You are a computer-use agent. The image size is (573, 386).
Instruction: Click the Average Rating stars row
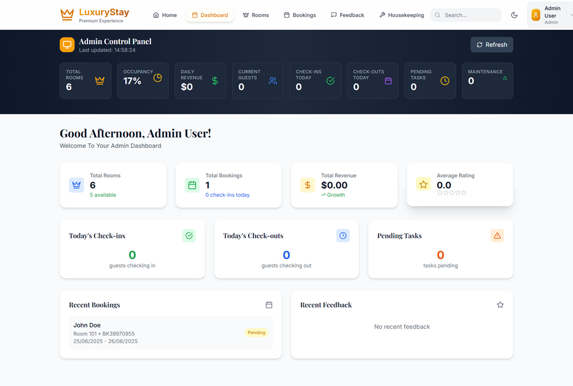tap(452, 193)
